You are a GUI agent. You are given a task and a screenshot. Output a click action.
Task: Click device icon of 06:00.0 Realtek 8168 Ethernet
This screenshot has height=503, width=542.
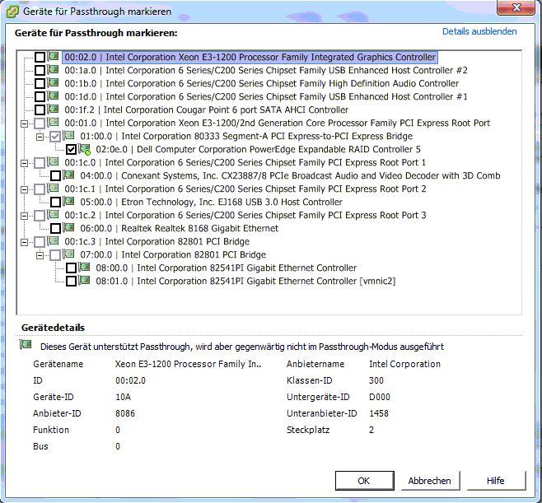pyautogui.click(x=69, y=227)
